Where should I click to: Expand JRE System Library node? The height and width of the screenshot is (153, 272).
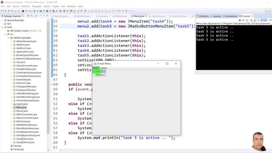(x=5, y=31)
